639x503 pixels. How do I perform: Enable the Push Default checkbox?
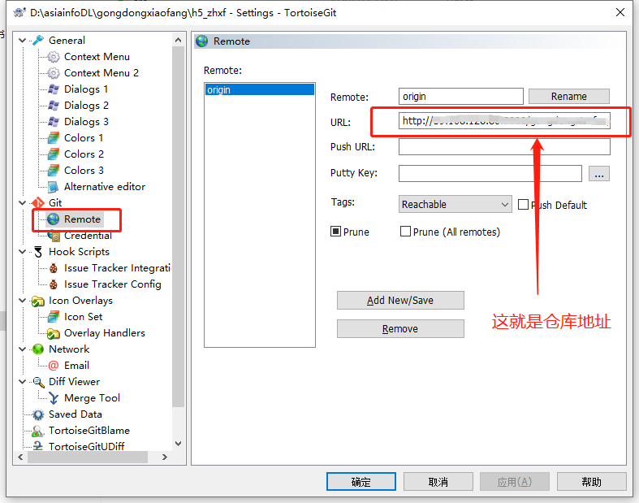click(523, 205)
